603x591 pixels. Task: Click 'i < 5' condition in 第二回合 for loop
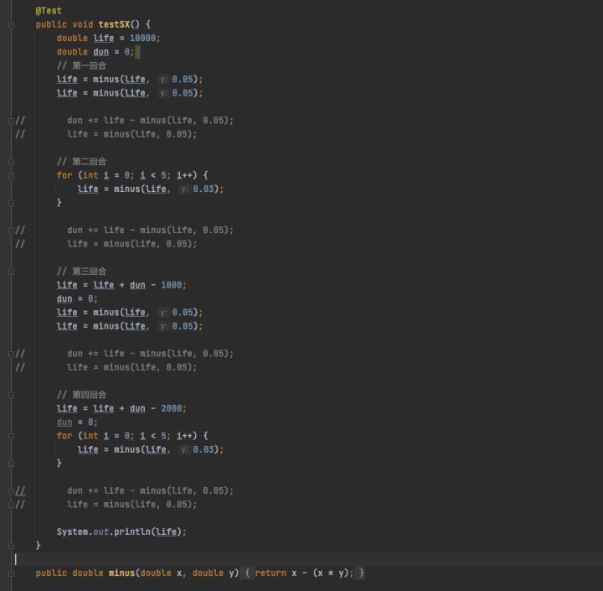152,175
